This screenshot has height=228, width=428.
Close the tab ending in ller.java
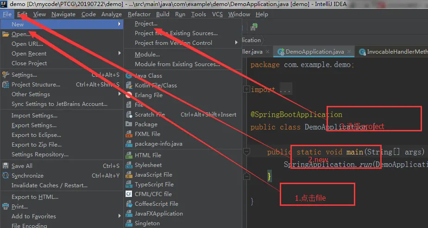coord(267,51)
